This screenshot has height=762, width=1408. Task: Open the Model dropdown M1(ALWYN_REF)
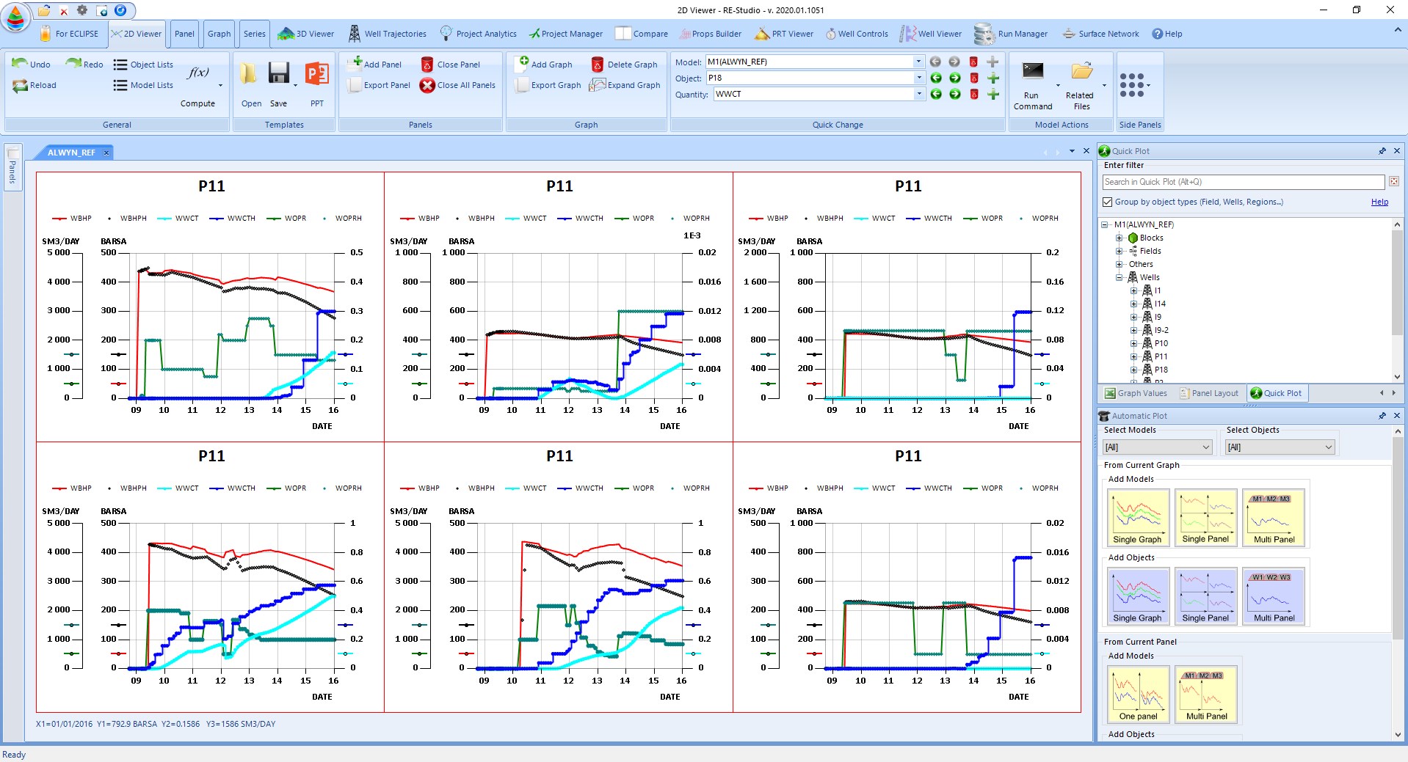pos(918,62)
